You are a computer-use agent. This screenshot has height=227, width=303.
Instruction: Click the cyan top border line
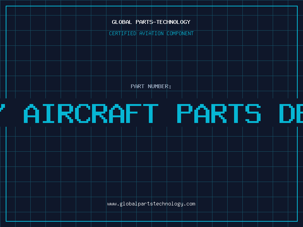pyautogui.click(x=152, y=6)
